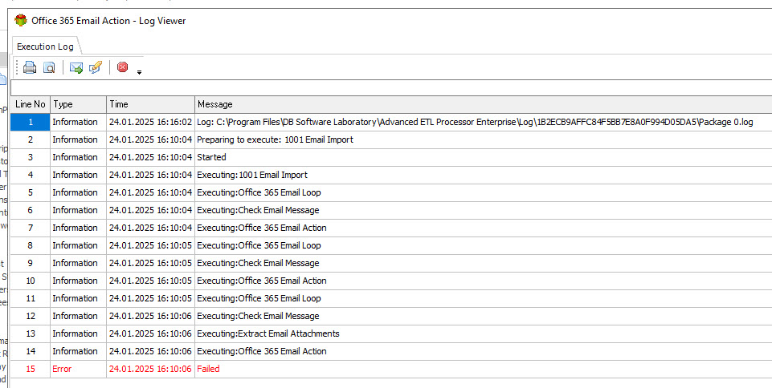This screenshot has width=772, height=388.
Task: Click time 24.01.2025 16:16:02 in line 1
Action: pyautogui.click(x=150, y=122)
